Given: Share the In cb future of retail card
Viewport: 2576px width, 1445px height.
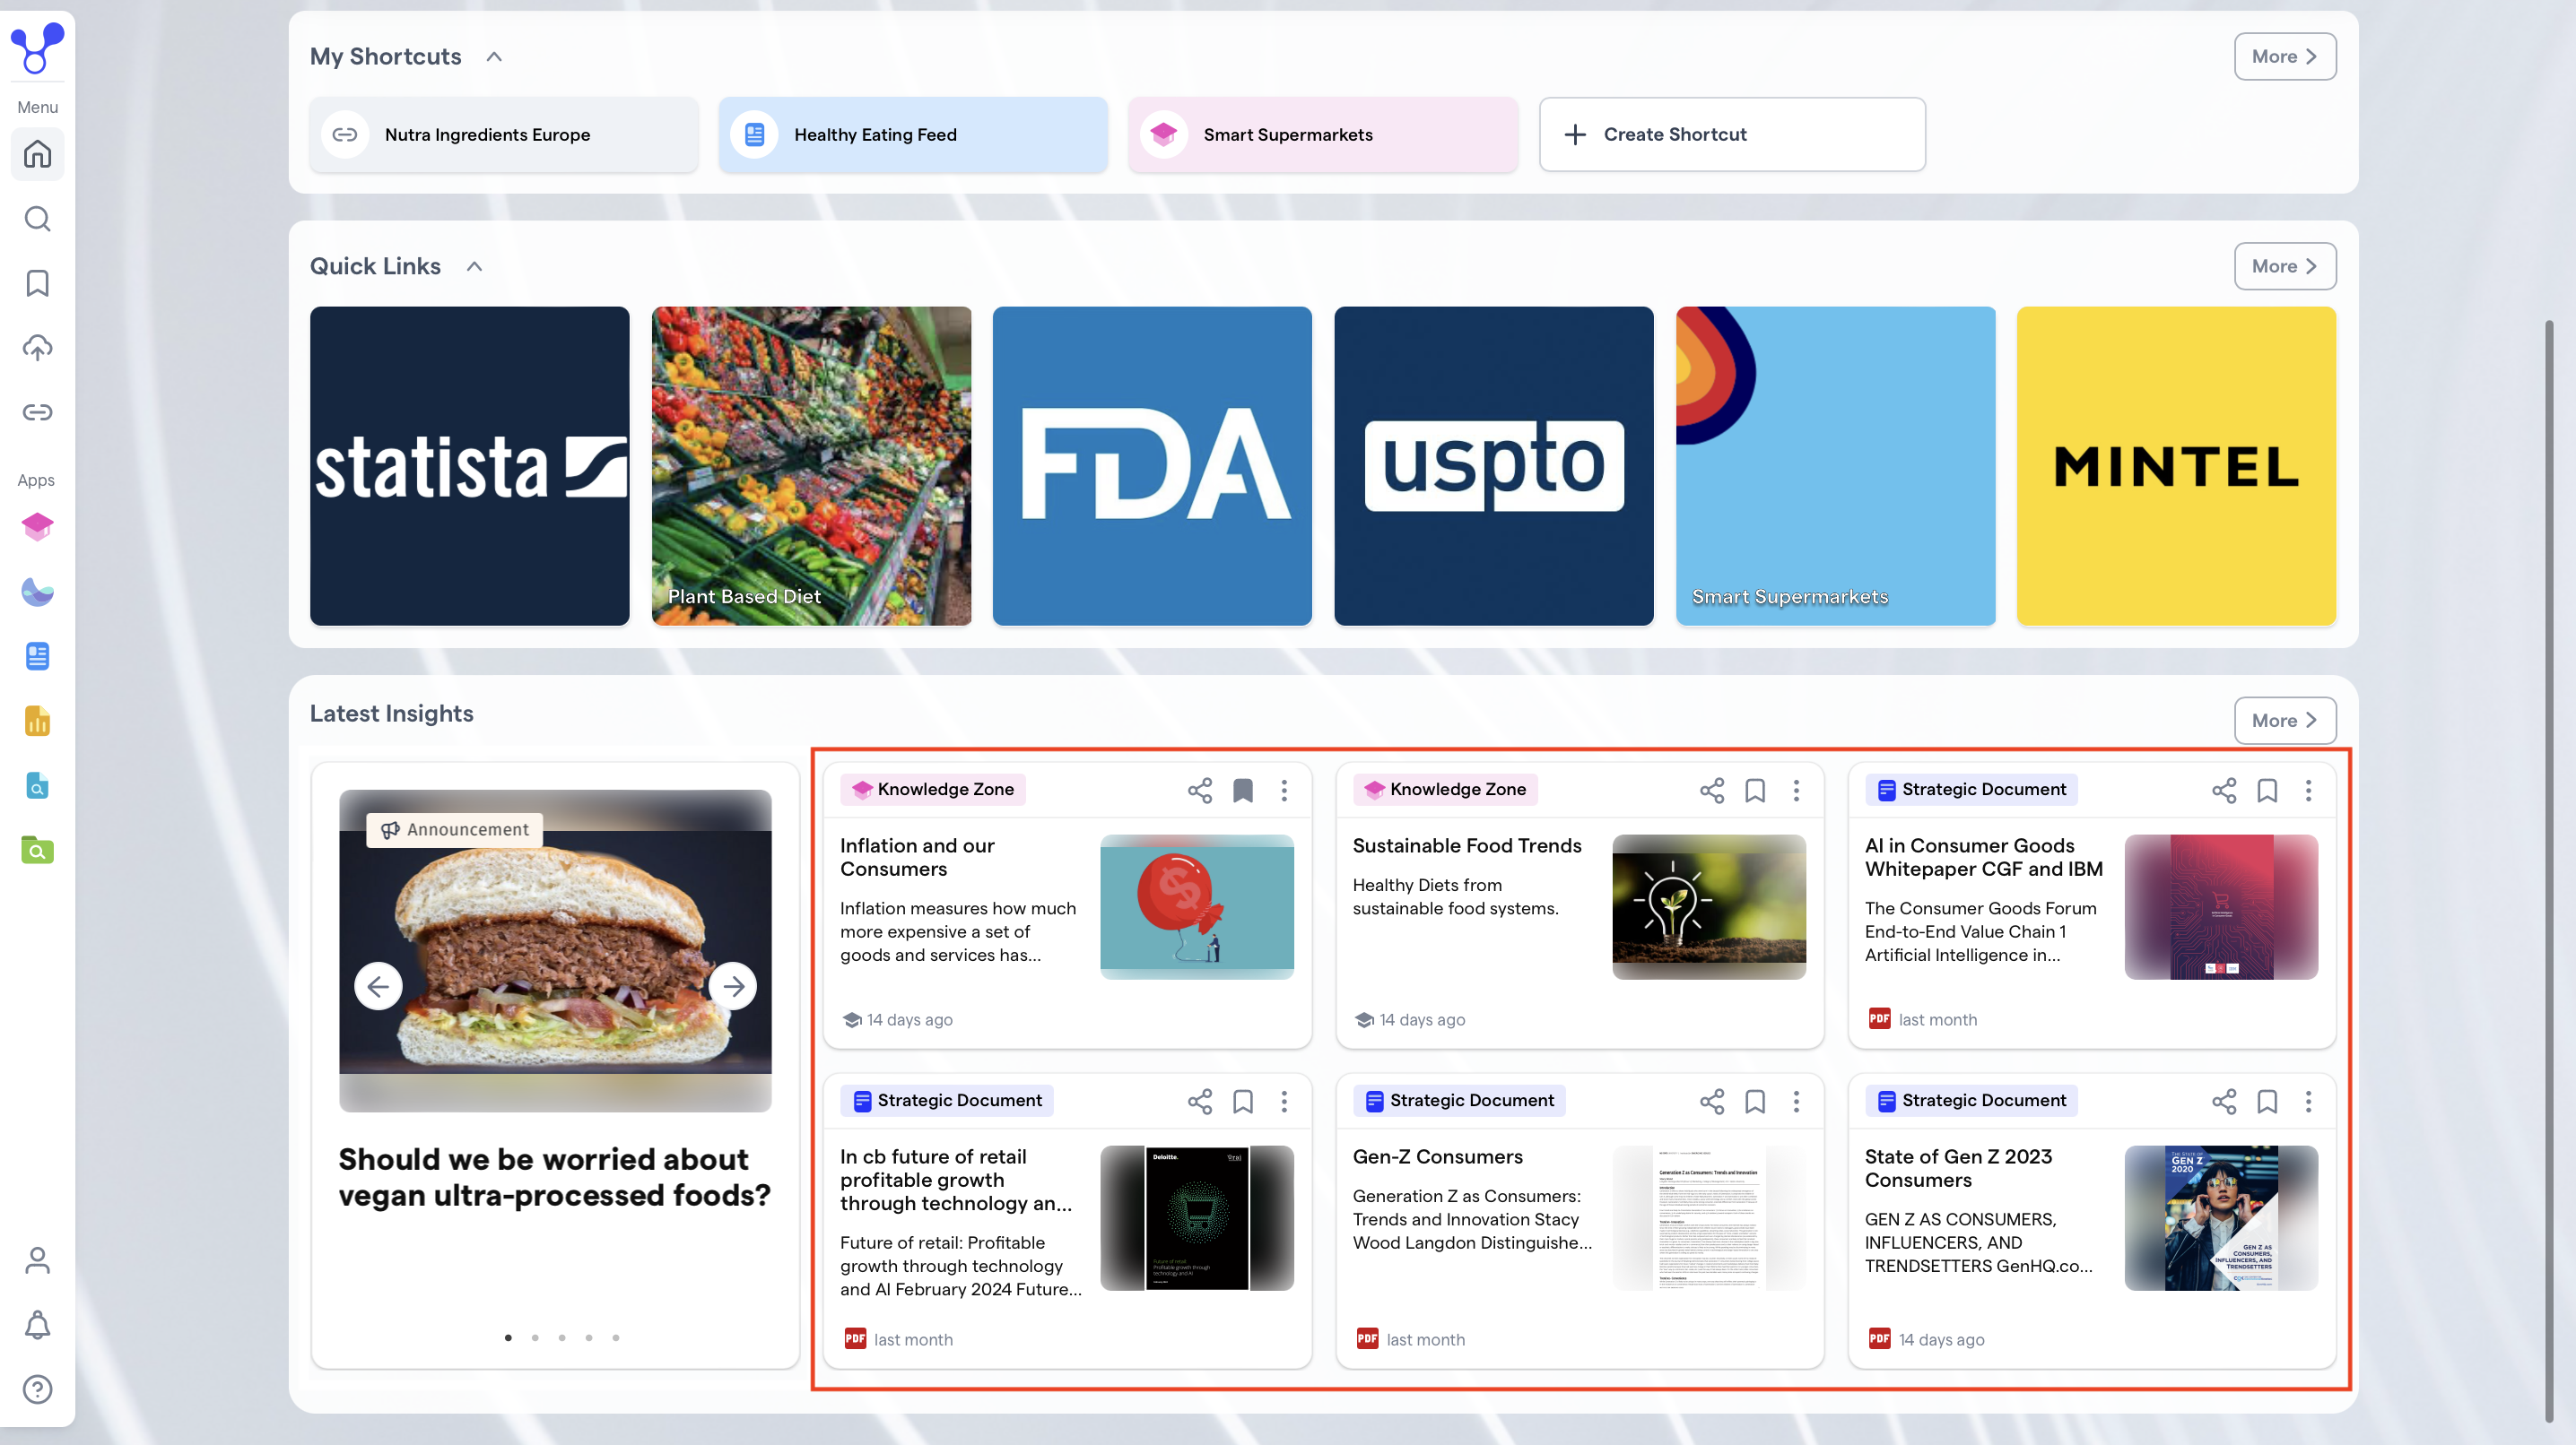Looking at the screenshot, I should pos(1199,1102).
